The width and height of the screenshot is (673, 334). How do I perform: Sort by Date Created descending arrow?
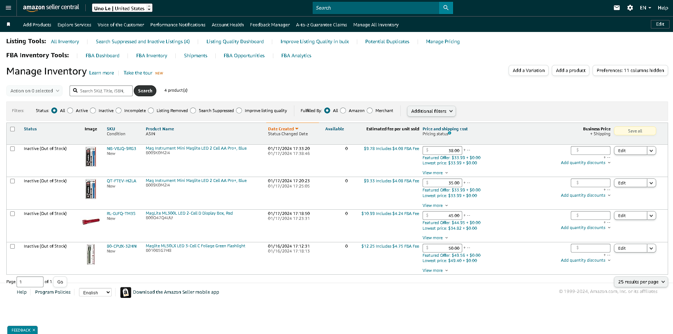pos(297,129)
